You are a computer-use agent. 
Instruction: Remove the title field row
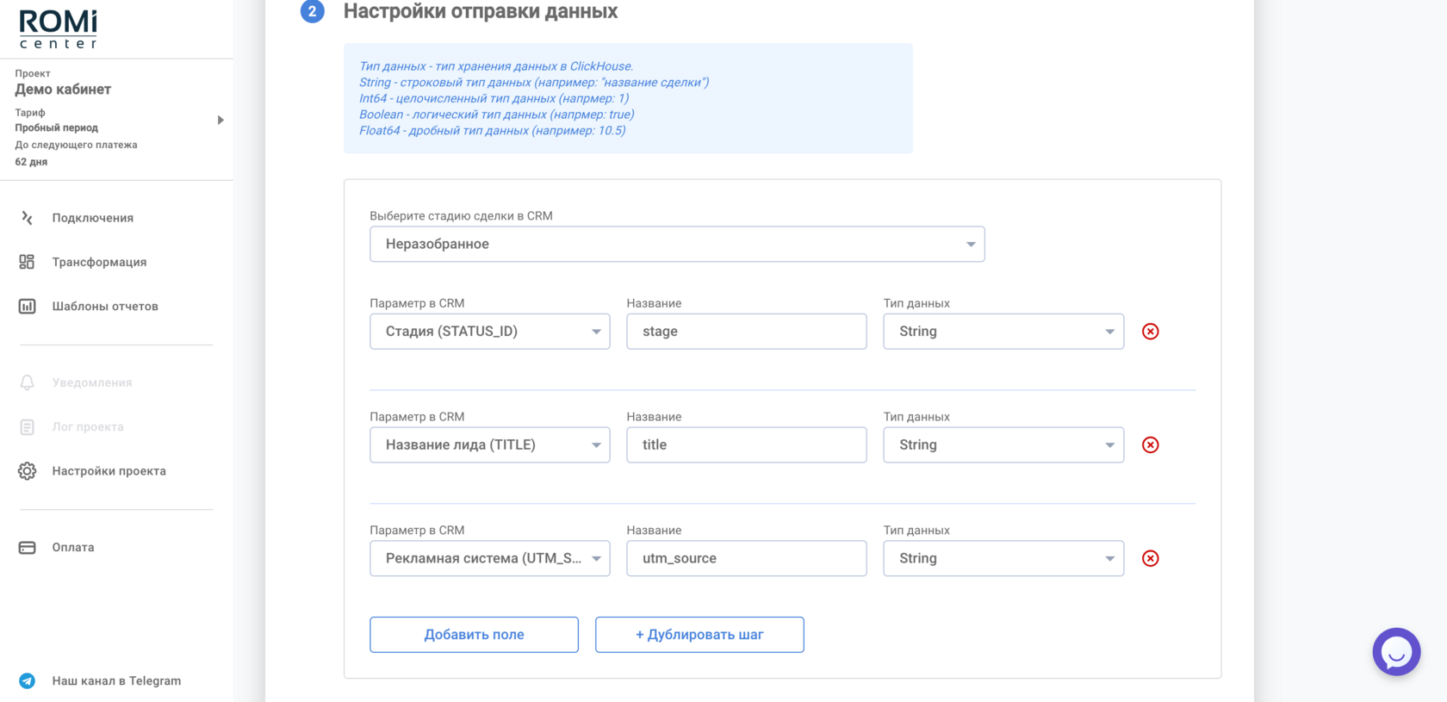pos(1150,445)
